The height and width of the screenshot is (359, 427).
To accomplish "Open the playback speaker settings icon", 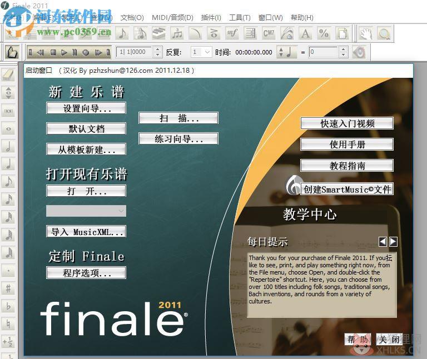I will (x=359, y=52).
